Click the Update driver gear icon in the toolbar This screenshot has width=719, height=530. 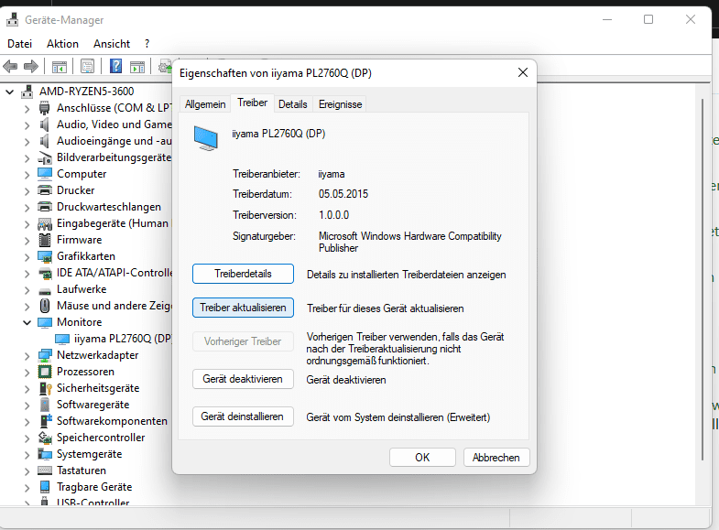point(165,67)
